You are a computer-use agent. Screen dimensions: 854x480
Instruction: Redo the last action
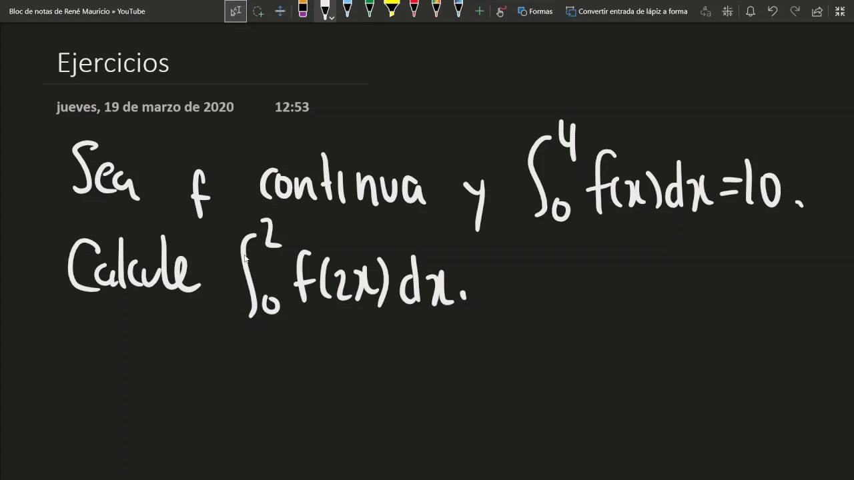click(795, 11)
